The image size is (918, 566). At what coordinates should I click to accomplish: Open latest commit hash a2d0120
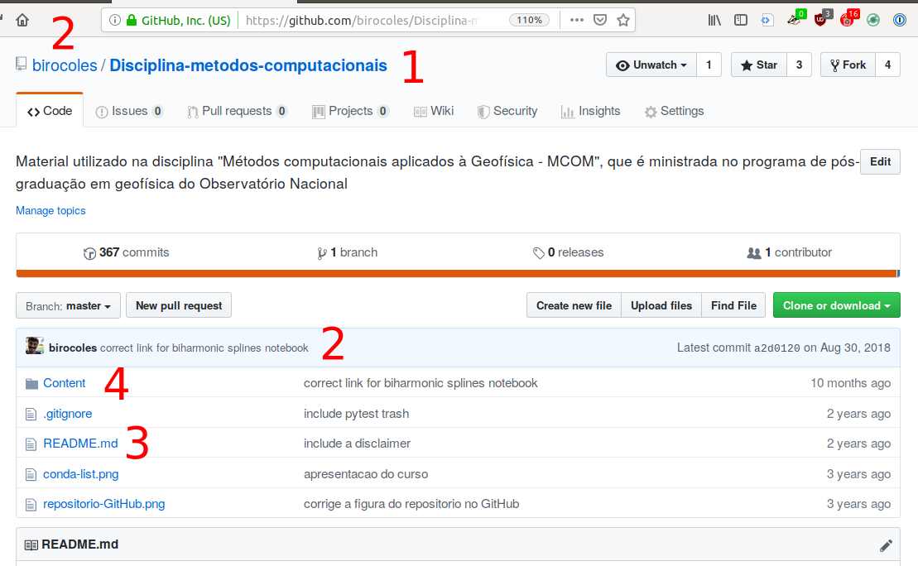click(777, 348)
